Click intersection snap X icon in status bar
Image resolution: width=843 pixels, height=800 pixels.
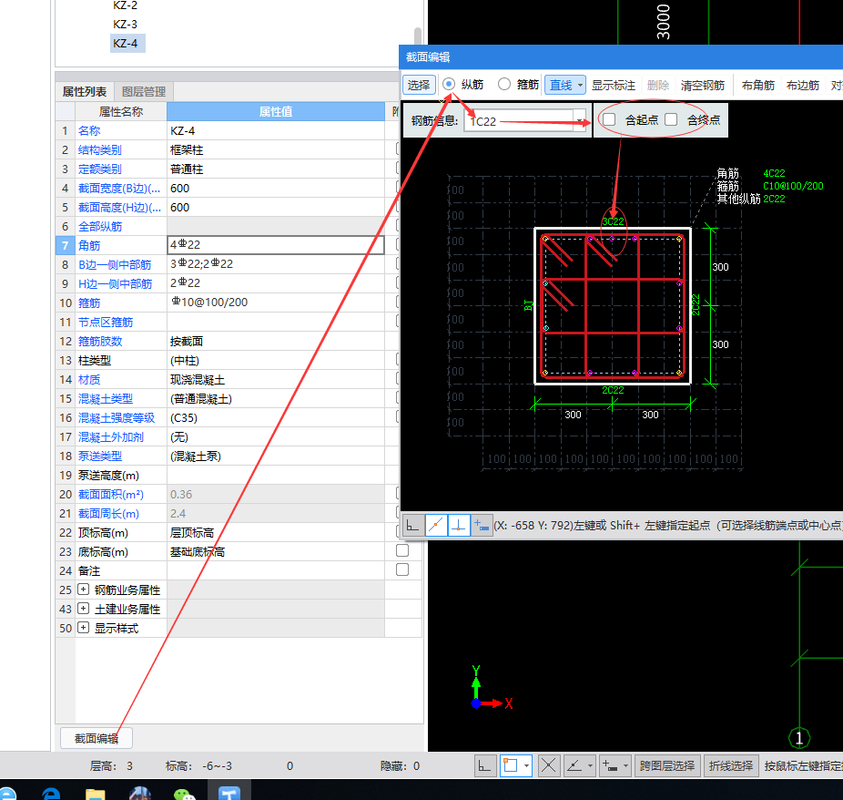548,765
